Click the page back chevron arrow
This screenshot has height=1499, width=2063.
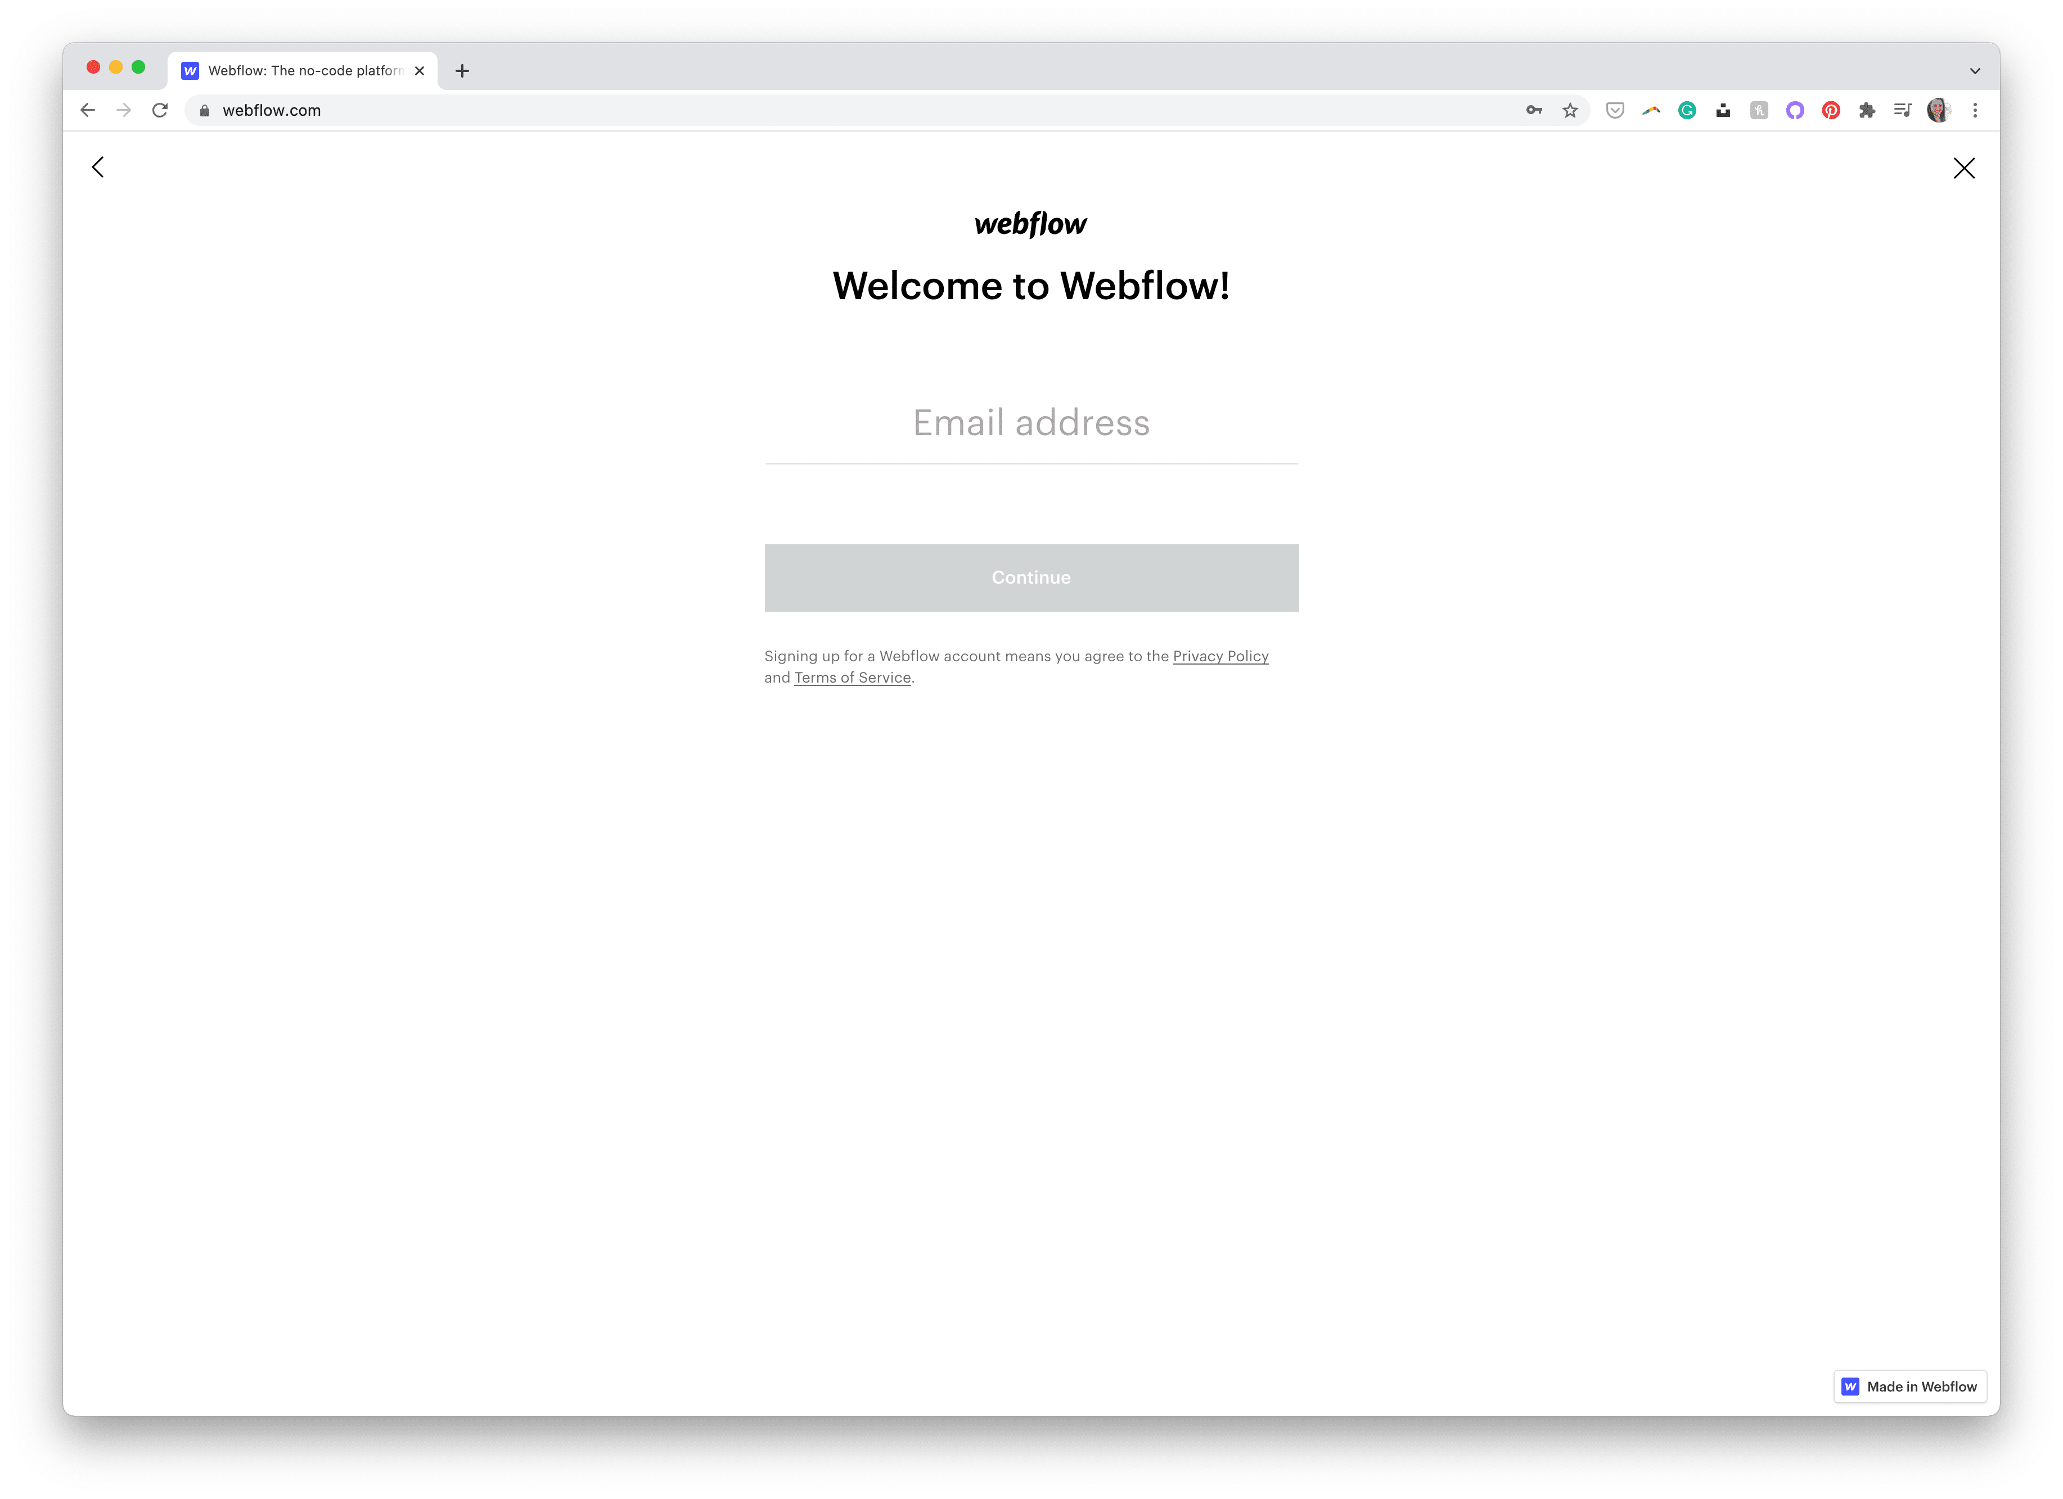tap(98, 168)
